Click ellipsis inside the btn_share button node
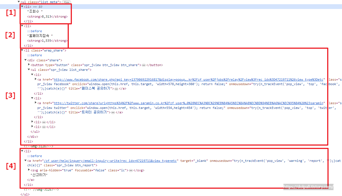The width and height of the screenshot is (342, 196). (x=144, y=65)
